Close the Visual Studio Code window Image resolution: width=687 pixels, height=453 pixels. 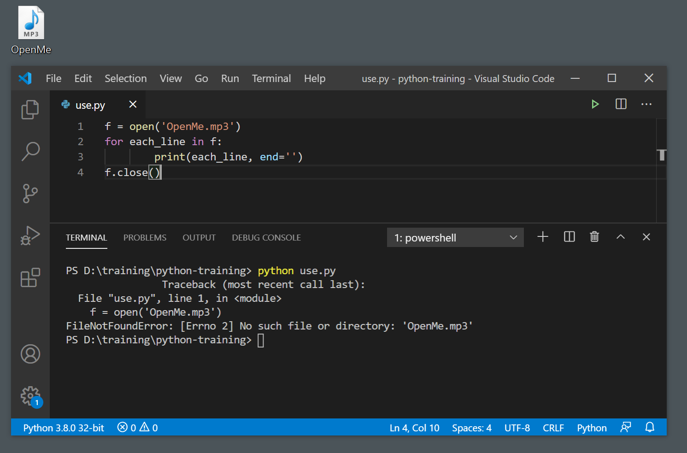[x=649, y=78]
